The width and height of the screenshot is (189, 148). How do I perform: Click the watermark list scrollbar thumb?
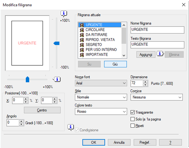(124, 35)
